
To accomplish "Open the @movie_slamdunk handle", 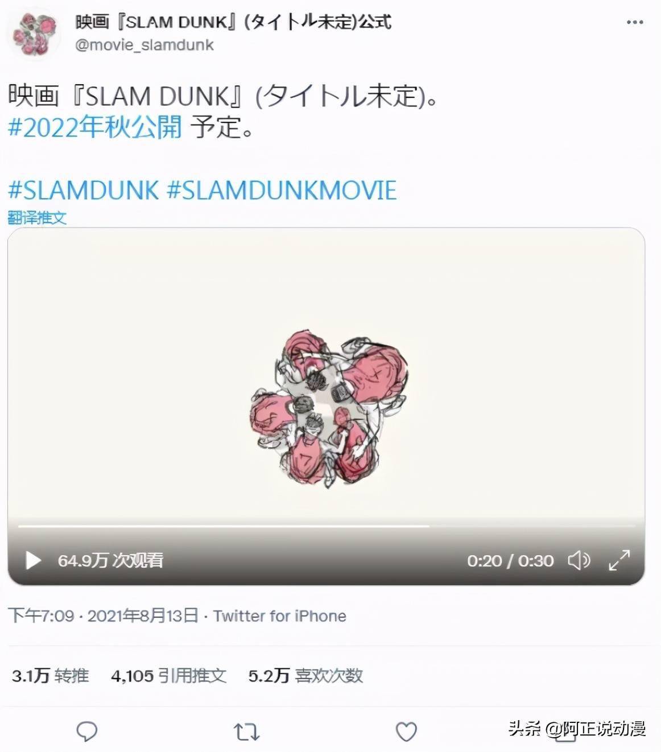I will [144, 45].
